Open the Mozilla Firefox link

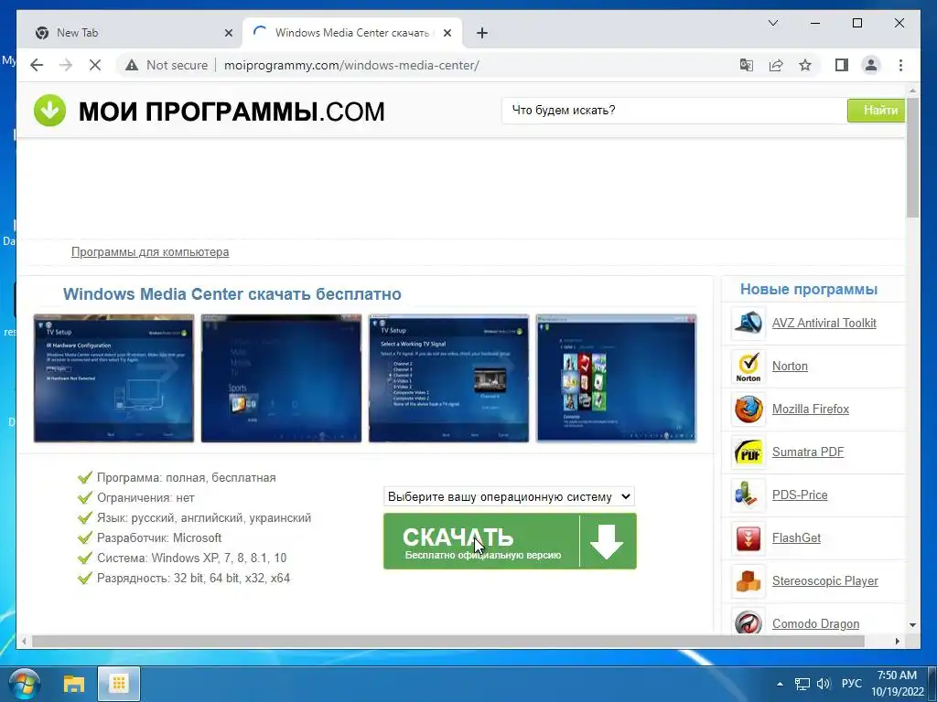811,409
